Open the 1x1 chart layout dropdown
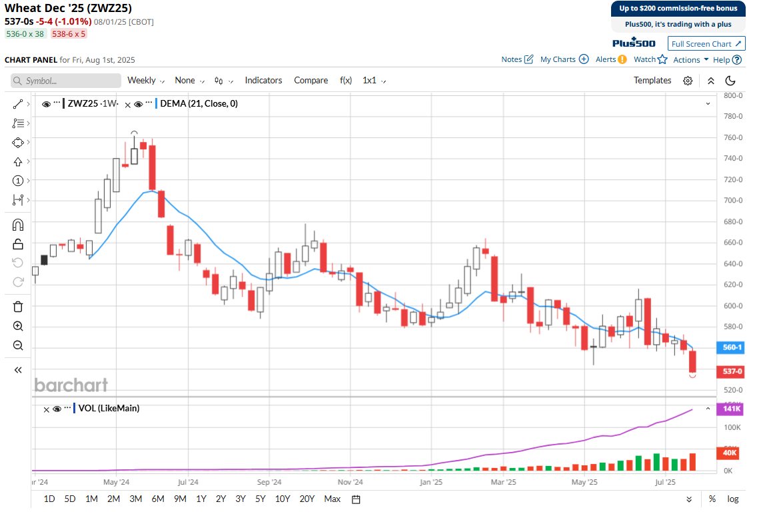779x520 pixels. tap(374, 81)
